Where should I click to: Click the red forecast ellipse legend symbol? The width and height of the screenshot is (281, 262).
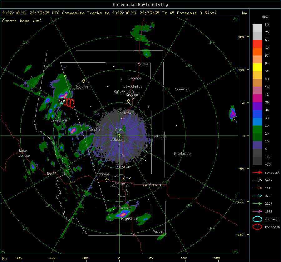coord(257,227)
